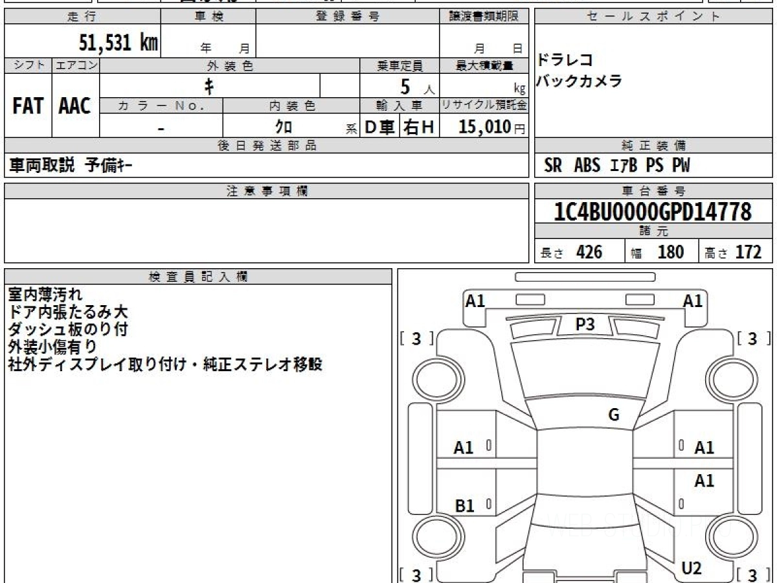Screen dimensions: 777x583
Task: Click the 走行 column header
Action: (83, 17)
